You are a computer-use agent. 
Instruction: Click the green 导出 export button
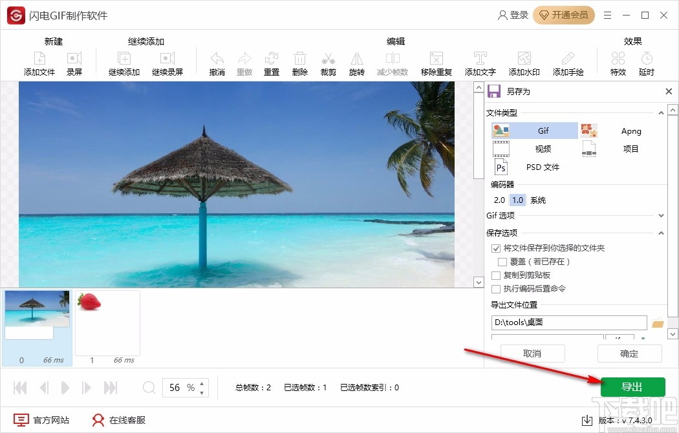[632, 386]
